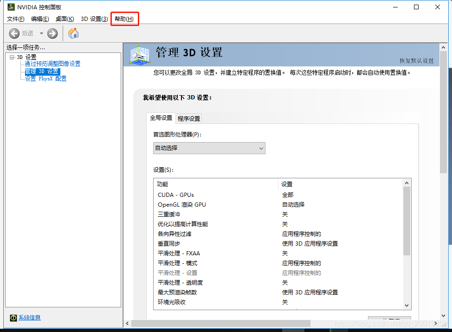Click 恢复默认设置 link

(417, 60)
